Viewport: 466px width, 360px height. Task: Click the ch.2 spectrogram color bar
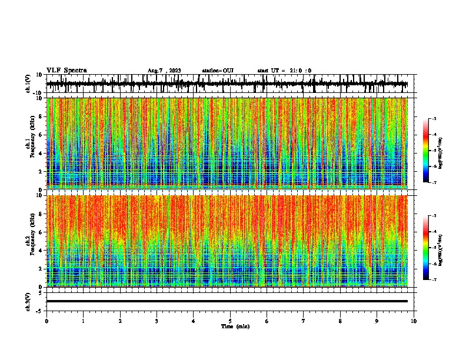(x=425, y=248)
